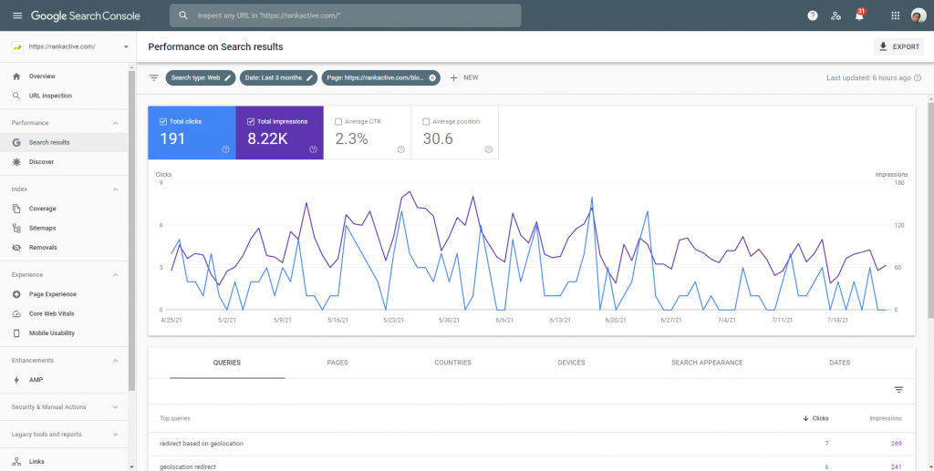The height and width of the screenshot is (471, 934).
Task: Sort table by Clicks column
Action: pyautogui.click(x=815, y=419)
